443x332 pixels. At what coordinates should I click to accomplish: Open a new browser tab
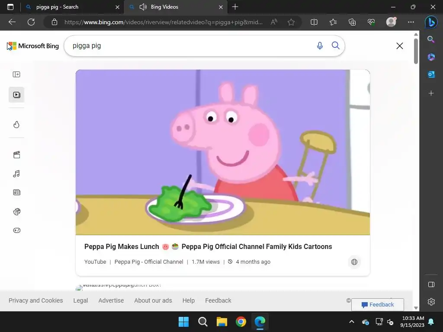click(235, 7)
